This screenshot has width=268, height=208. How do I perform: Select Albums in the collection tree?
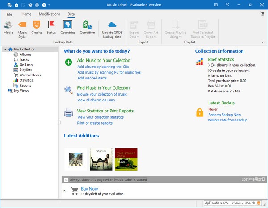(25, 54)
